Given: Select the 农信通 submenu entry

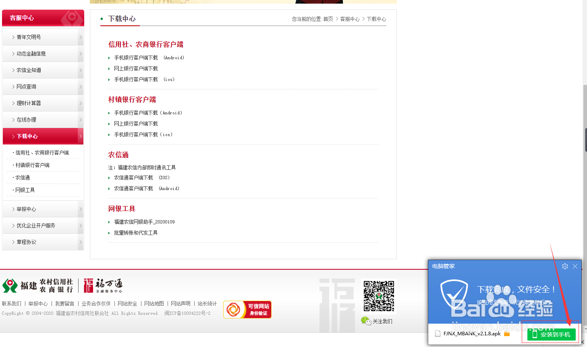Looking at the screenshot, I should [23, 178].
